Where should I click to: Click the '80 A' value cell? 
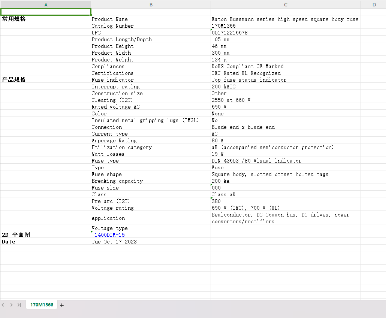coord(286,140)
